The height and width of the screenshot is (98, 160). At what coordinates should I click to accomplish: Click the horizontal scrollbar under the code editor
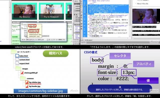105,38
